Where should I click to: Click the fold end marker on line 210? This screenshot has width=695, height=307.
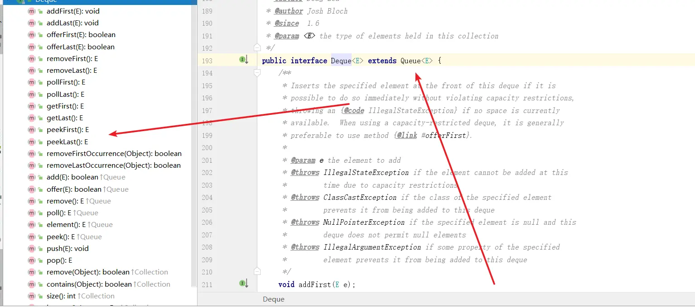257,271
